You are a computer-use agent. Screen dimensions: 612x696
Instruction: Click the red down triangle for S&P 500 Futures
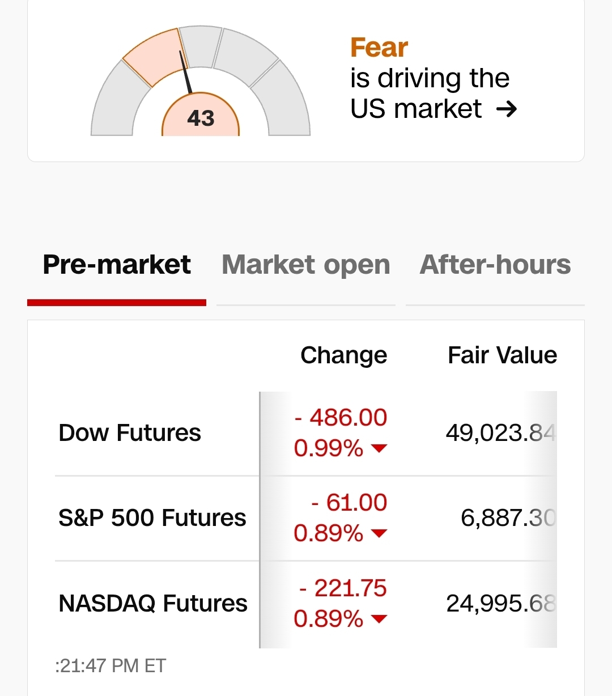(379, 533)
